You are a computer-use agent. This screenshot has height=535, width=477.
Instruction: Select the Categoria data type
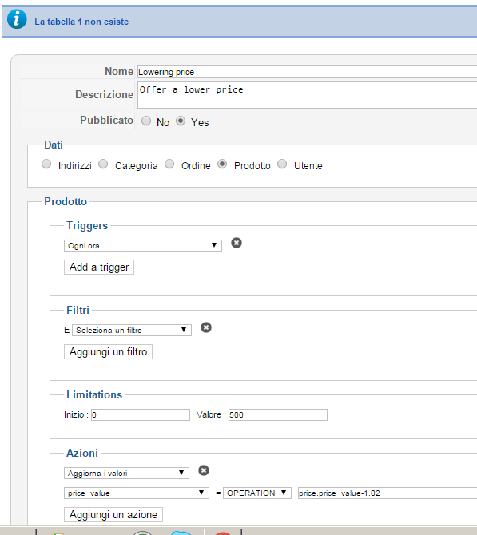(x=103, y=164)
